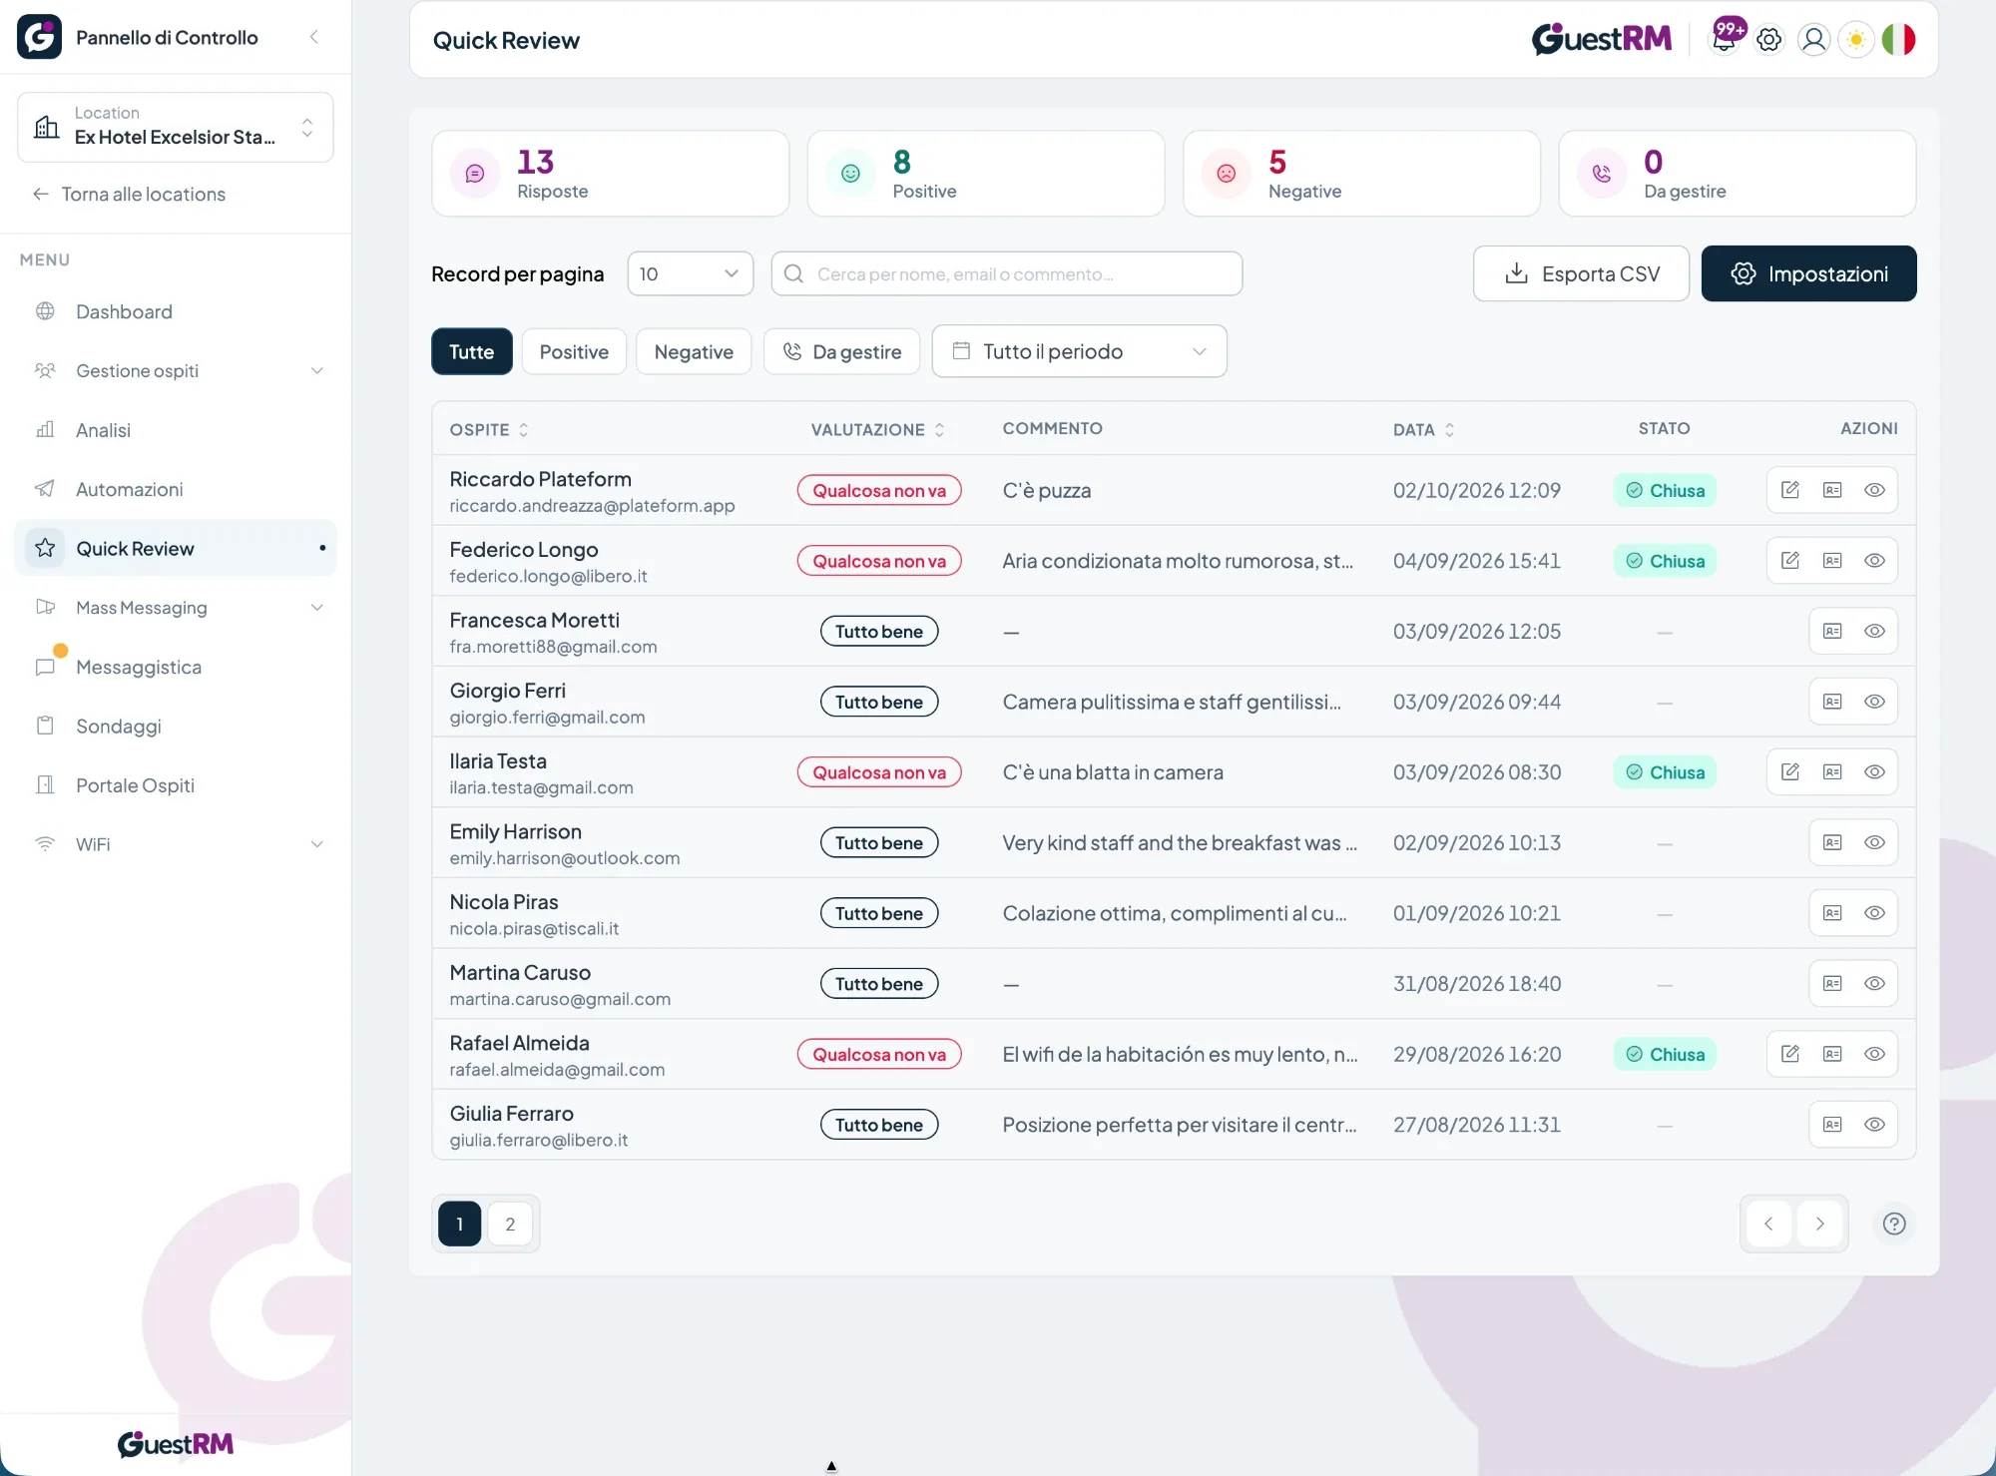The image size is (1996, 1476).
Task: Click next page arrow
Action: pyautogui.click(x=1819, y=1224)
